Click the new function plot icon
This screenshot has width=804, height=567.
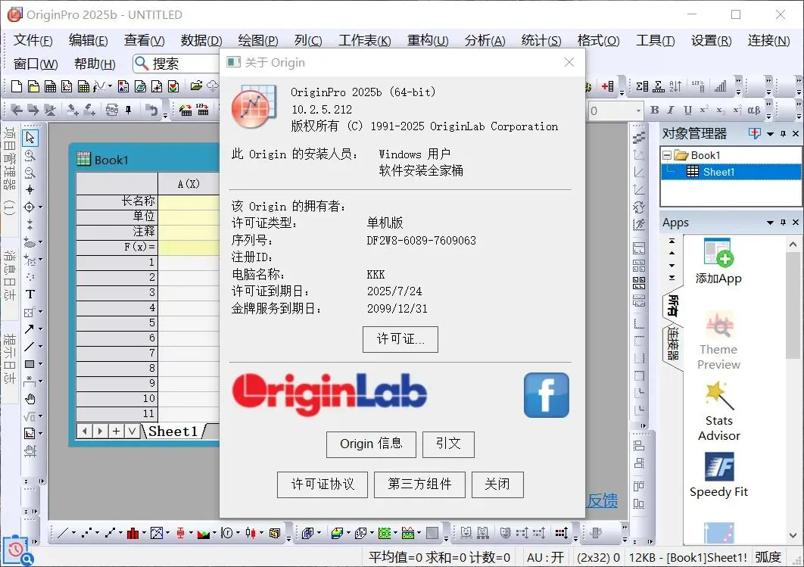99,86
